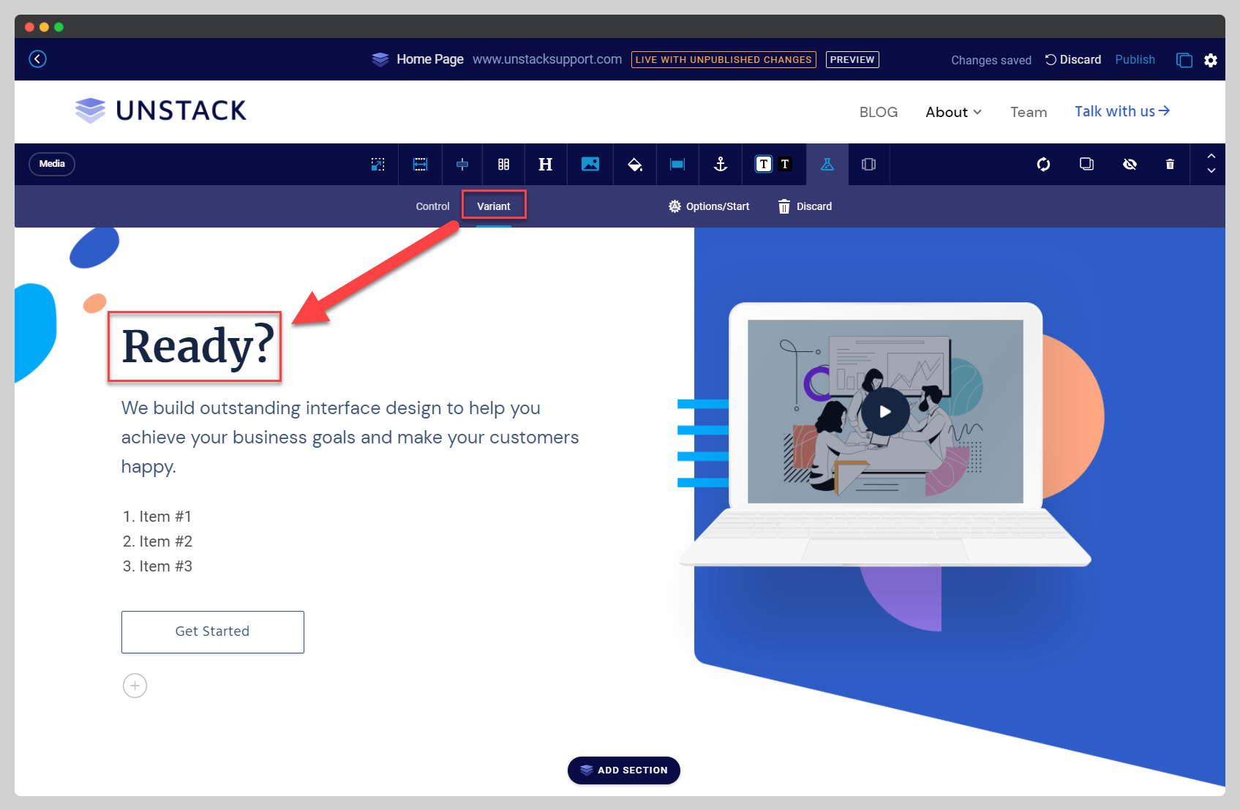Delete the section with the trash icon
The width and height of the screenshot is (1240, 810).
click(1170, 164)
